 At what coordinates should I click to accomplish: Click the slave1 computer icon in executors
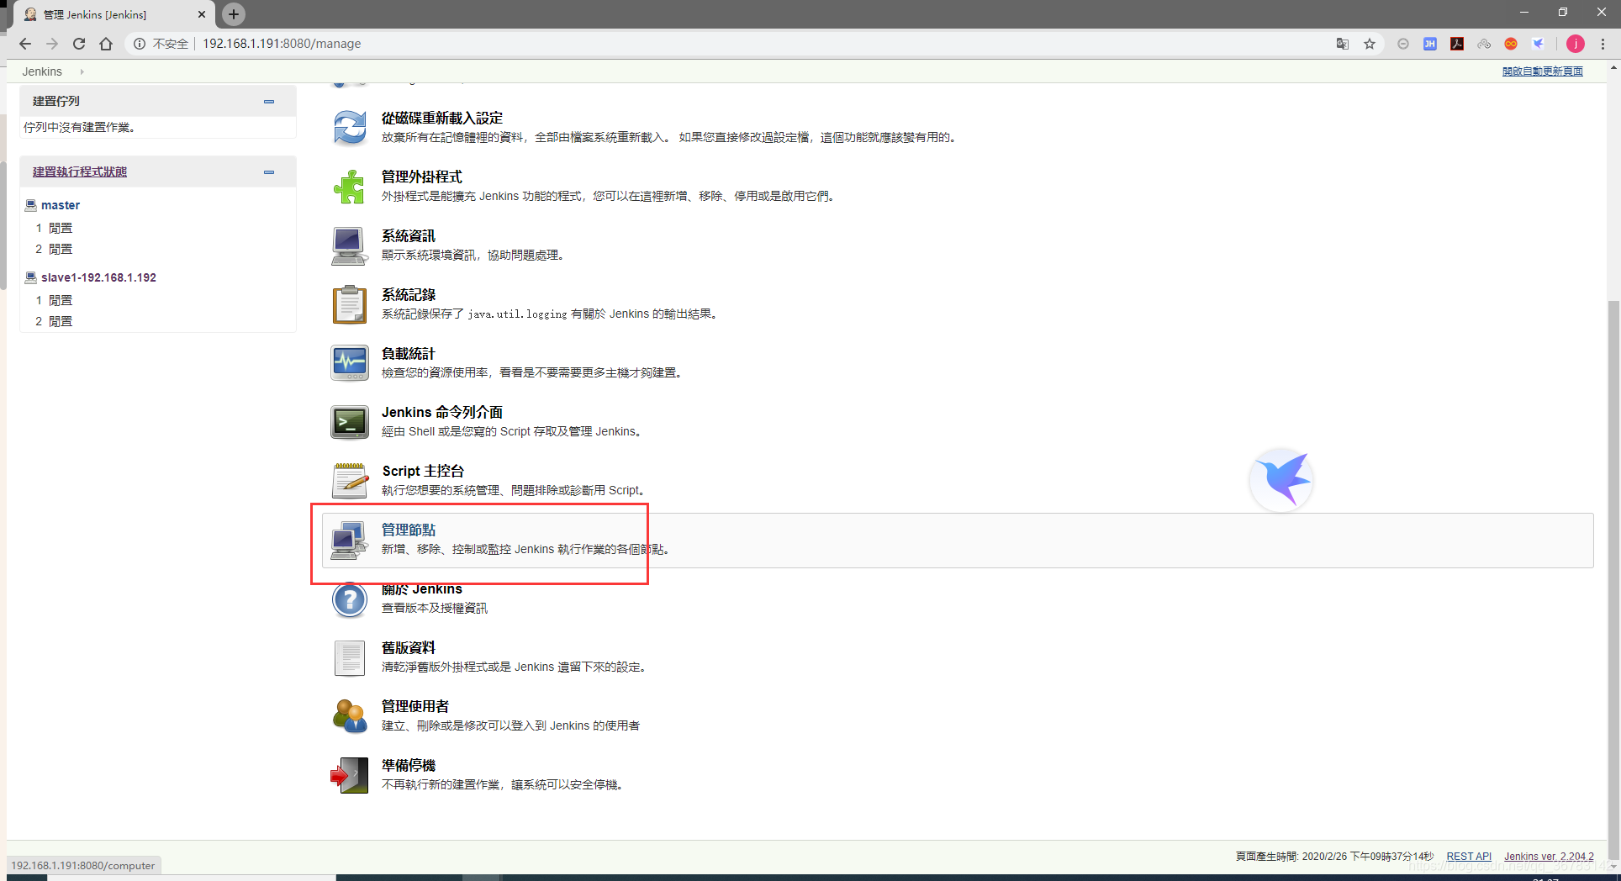point(31,277)
